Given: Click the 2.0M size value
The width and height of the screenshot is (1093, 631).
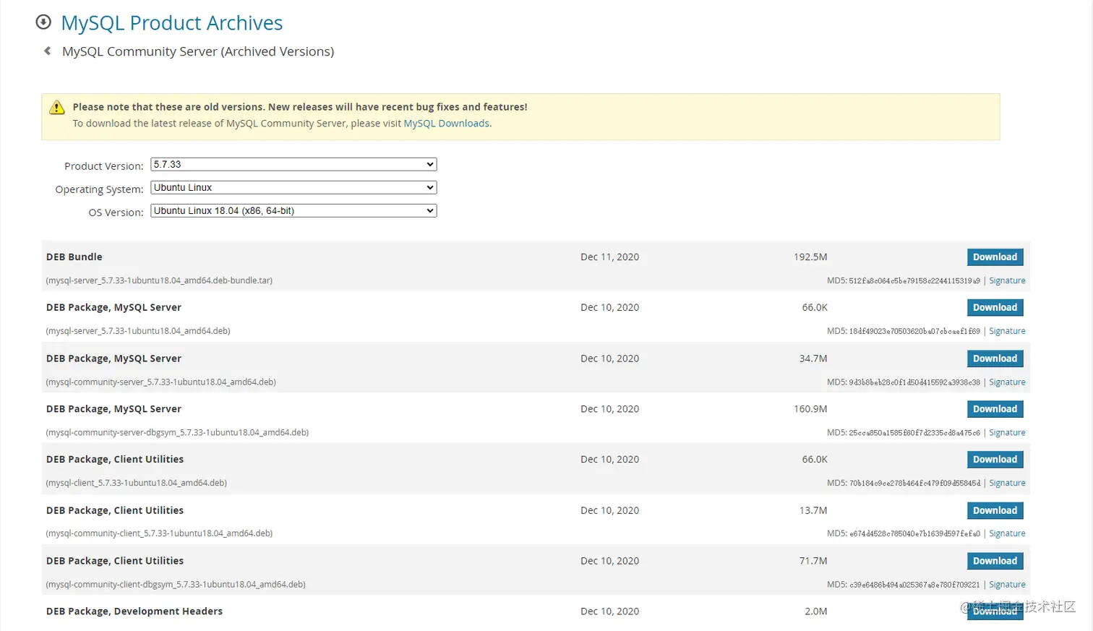Looking at the screenshot, I should tap(816, 611).
